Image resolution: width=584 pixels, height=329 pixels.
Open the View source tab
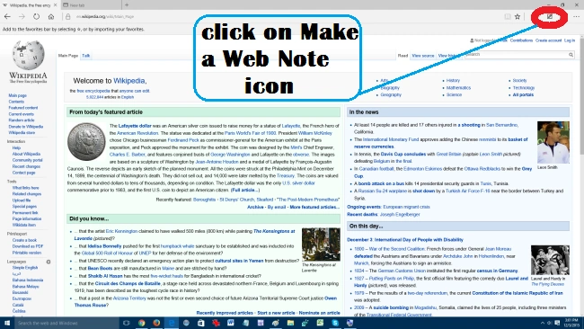[x=423, y=56]
